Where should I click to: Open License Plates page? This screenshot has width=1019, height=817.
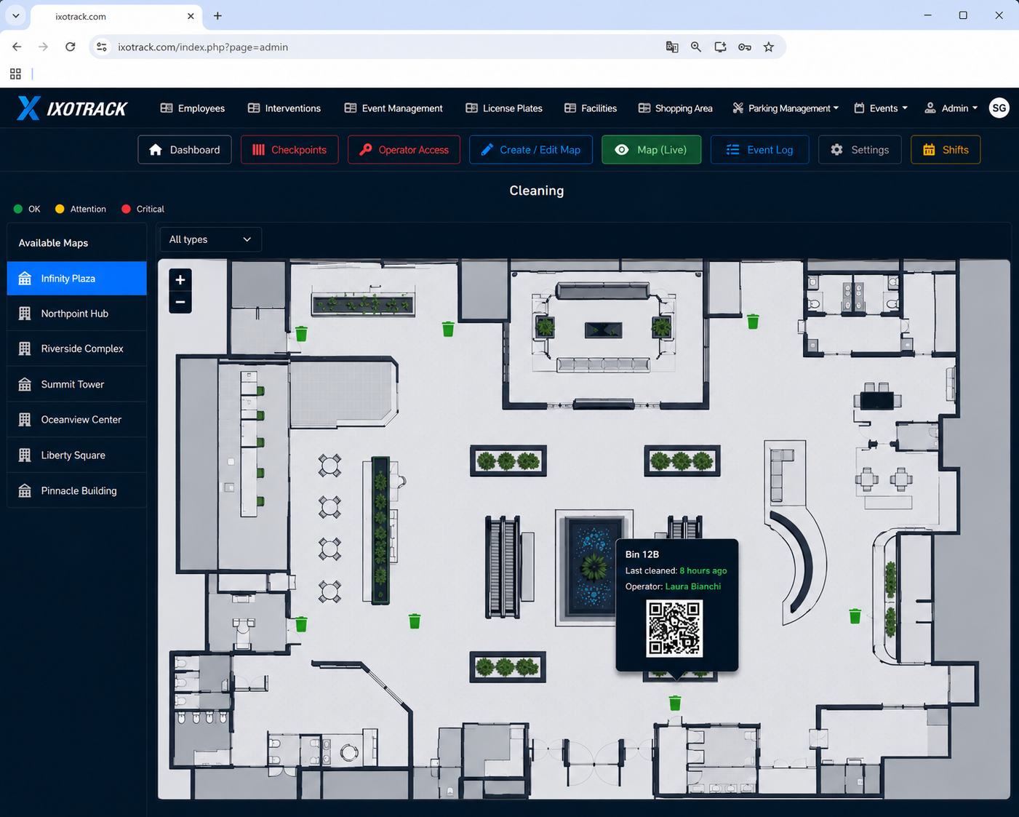[x=504, y=108]
